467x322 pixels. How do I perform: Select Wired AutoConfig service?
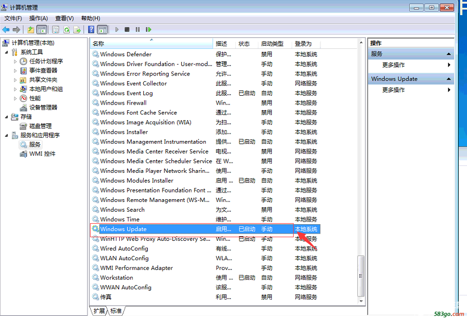(124, 248)
